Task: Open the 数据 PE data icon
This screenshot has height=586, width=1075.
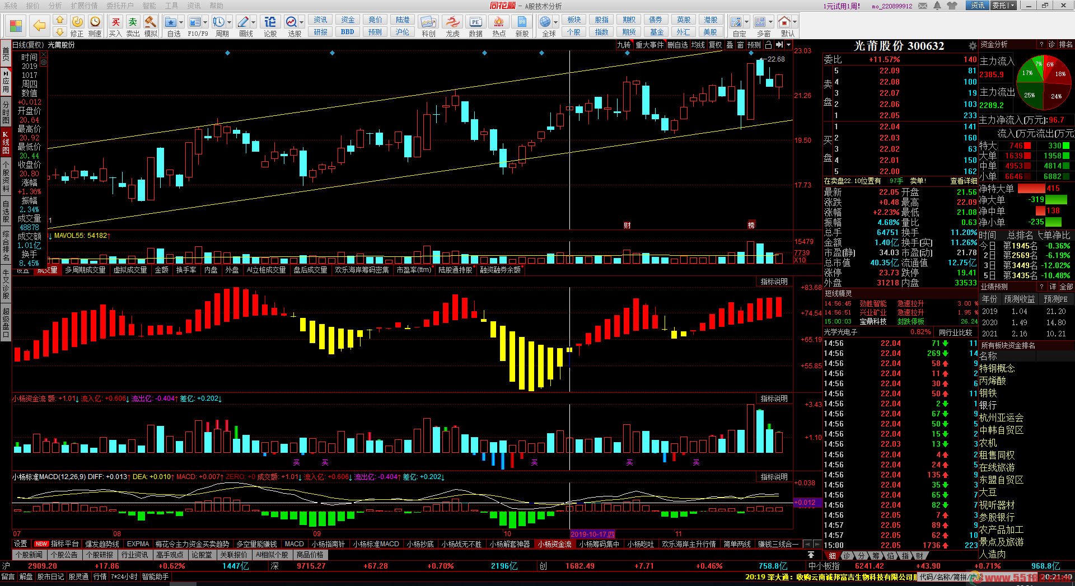Action: click(x=475, y=22)
